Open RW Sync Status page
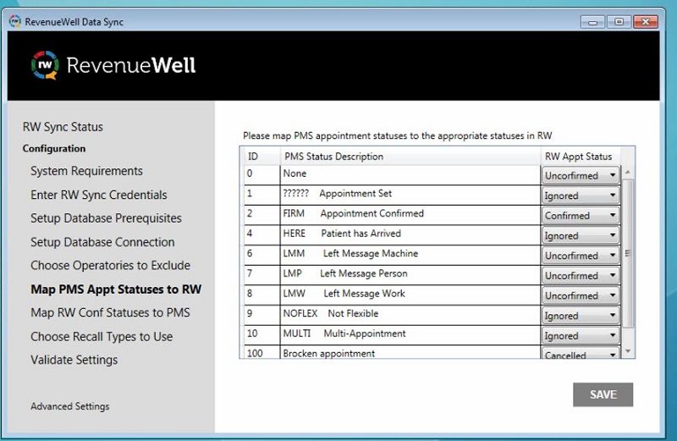 click(x=63, y=127)
